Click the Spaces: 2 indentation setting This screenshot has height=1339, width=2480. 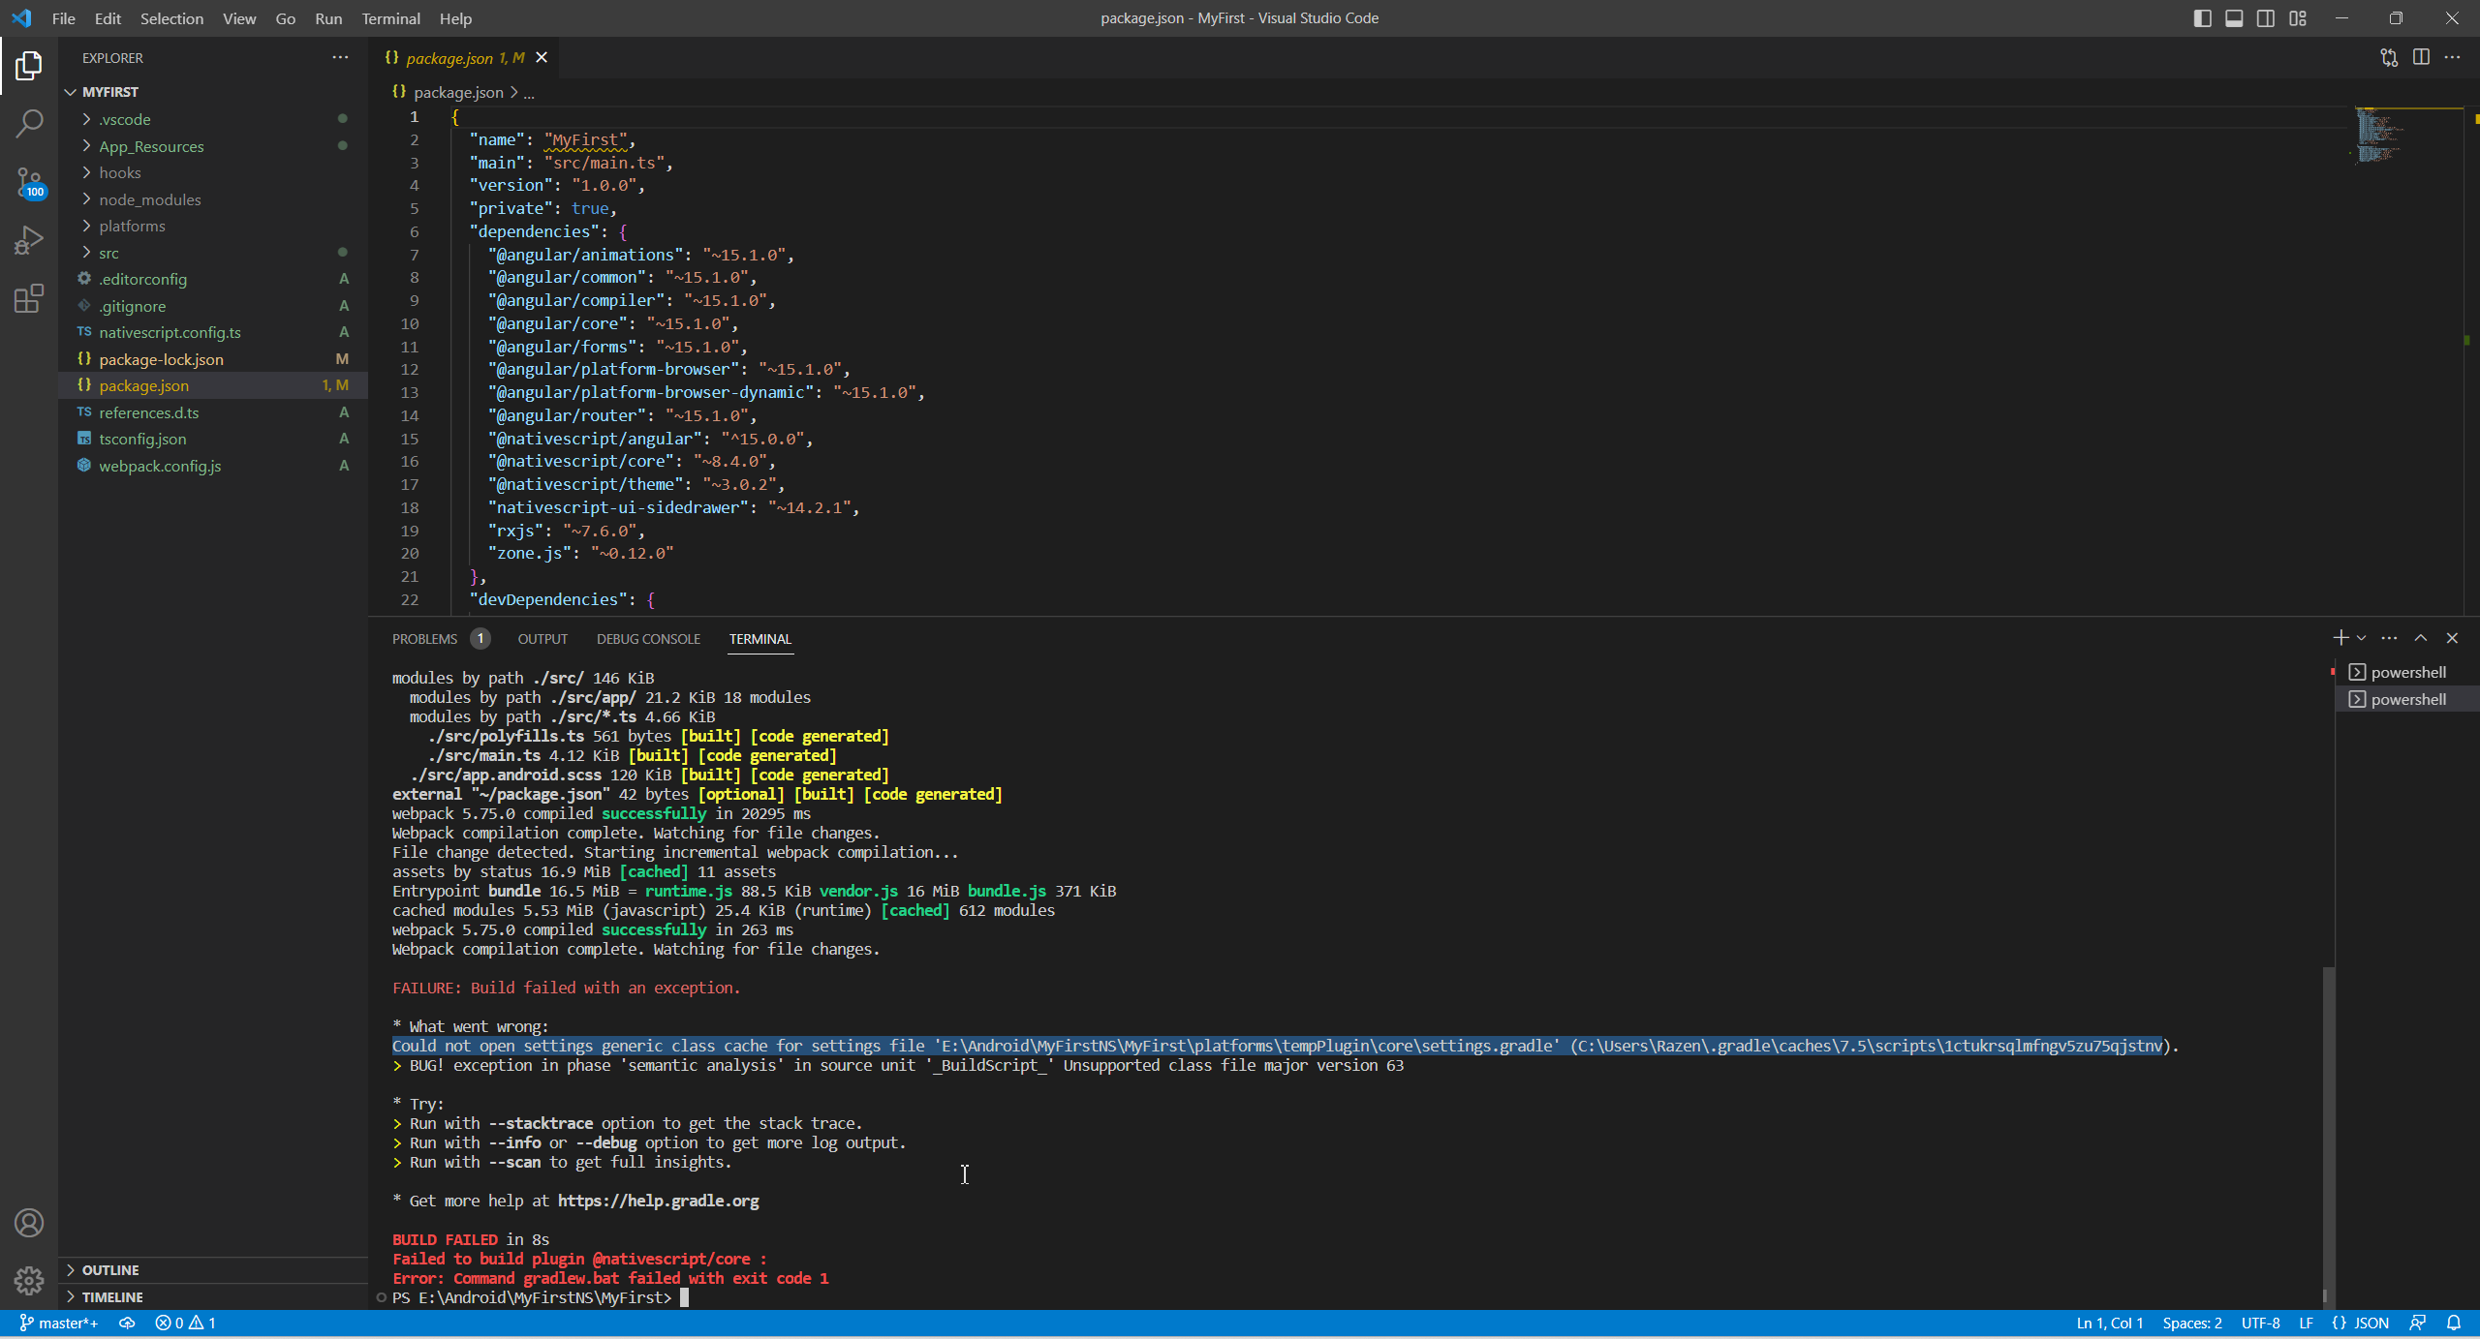point(2191,1323)
